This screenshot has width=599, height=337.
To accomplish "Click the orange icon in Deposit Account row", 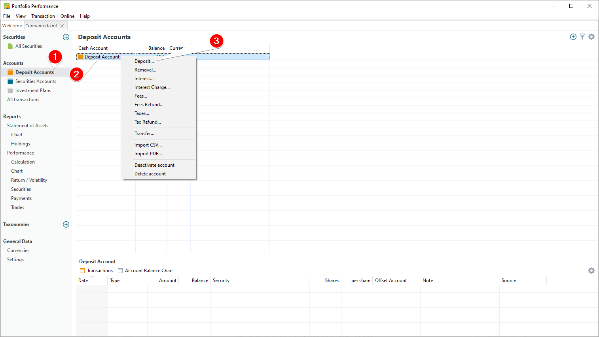I will 81,57.
